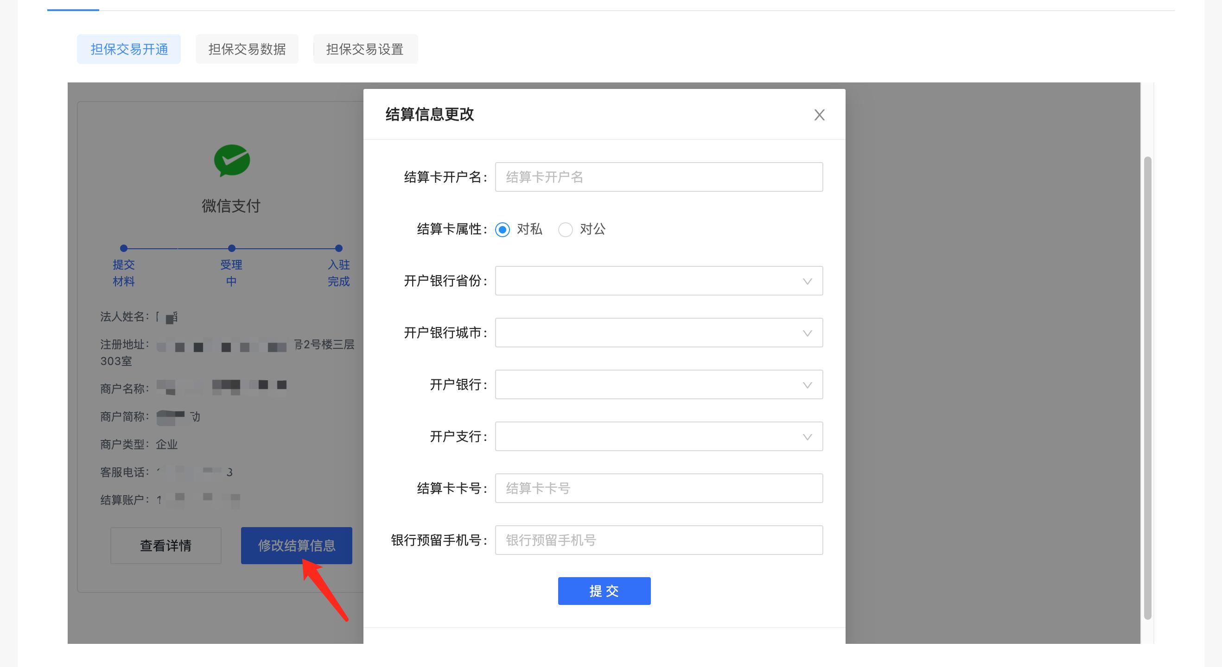Click the 商户简称 label

coord(124,417)
